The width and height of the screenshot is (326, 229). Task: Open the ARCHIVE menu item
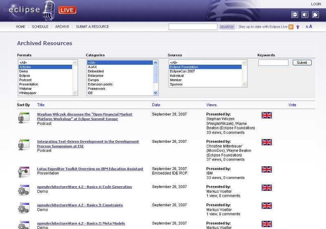point(62,26)
